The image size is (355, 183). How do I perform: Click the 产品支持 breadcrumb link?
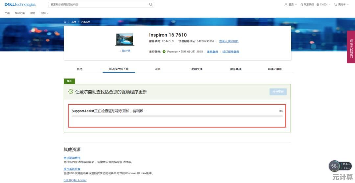(85, 22)
